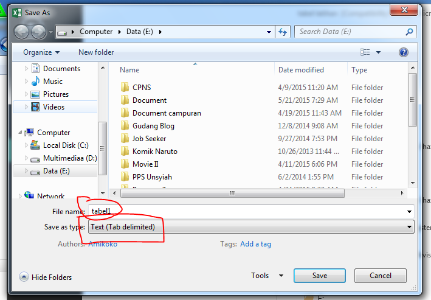Click the drive icon in address bar
The image size is (431, 300).
coord(62,32)
